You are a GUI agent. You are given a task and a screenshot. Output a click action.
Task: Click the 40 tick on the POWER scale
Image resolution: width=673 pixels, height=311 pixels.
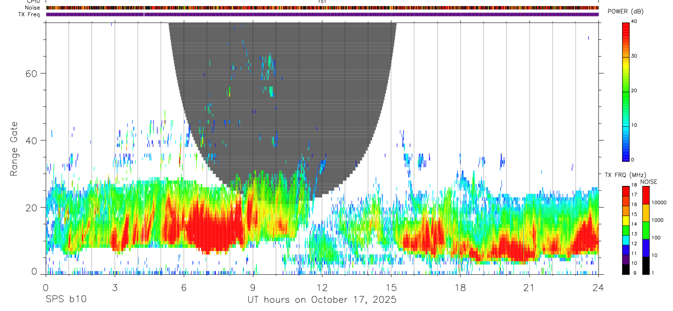(x=635, y=21)
